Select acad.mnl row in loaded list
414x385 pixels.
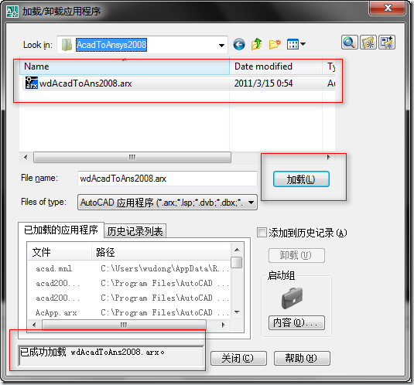(x=129, y=269)
